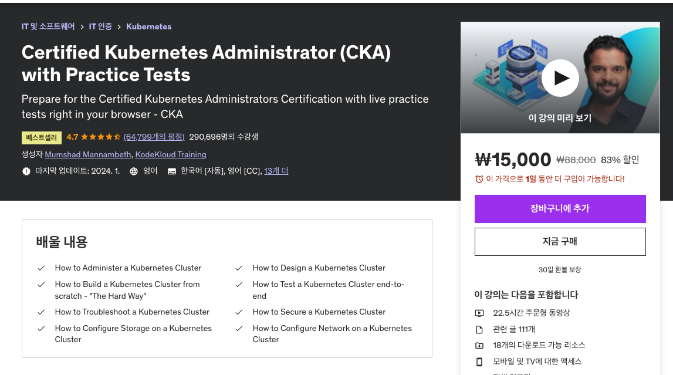Expand the 13개 더 subtitle languages

pyautogui.click(x=276, y=171)
